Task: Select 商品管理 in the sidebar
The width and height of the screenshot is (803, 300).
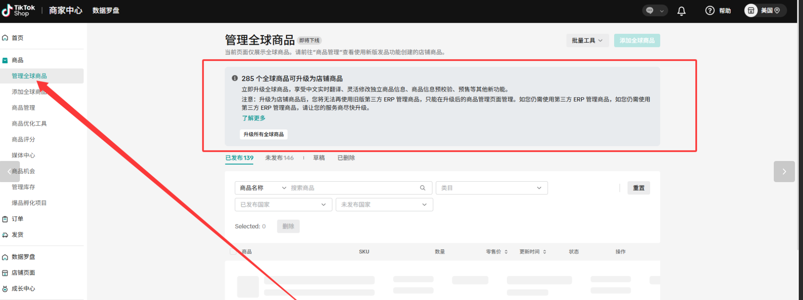Action: pos(23,108)
